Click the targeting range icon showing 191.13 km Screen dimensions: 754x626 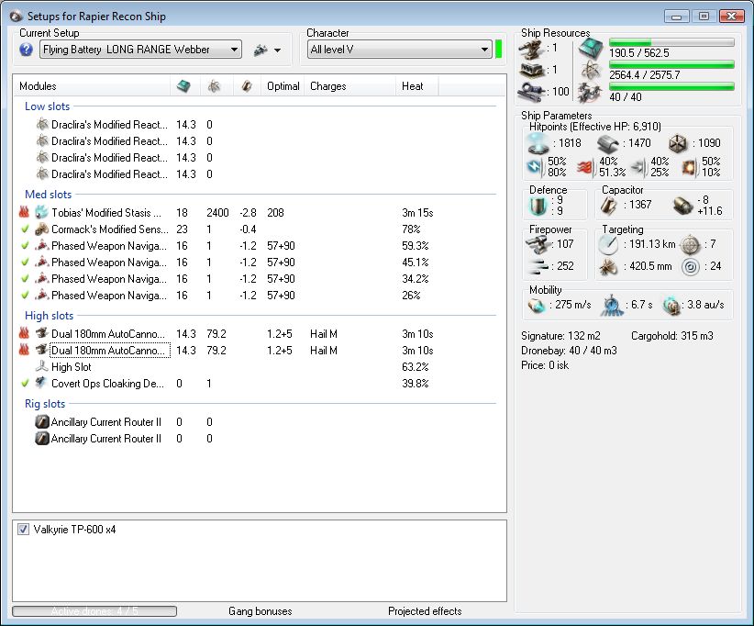608,245
